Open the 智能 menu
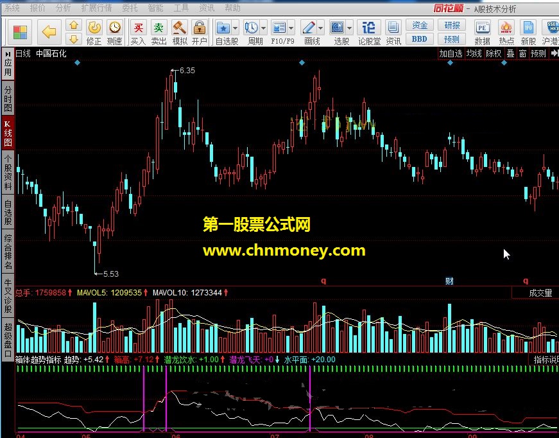 point(155,8)
